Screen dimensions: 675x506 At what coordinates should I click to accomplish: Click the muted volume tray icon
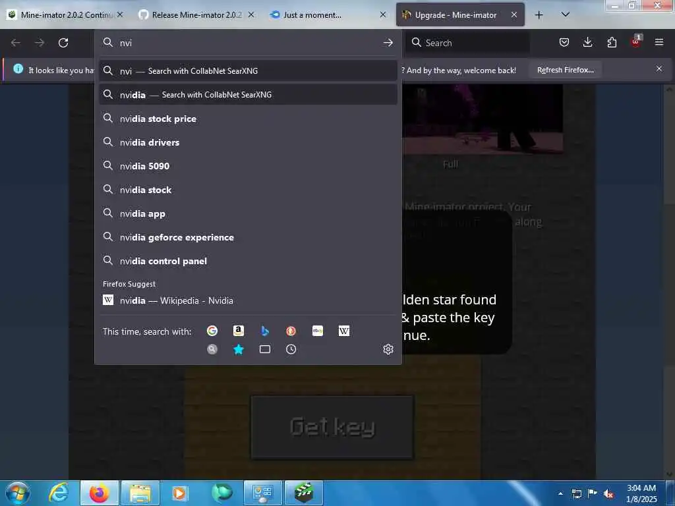pos(608,493)
